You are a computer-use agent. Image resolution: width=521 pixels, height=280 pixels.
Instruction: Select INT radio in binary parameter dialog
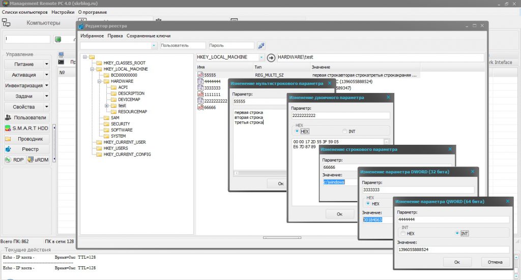point(344,132)
